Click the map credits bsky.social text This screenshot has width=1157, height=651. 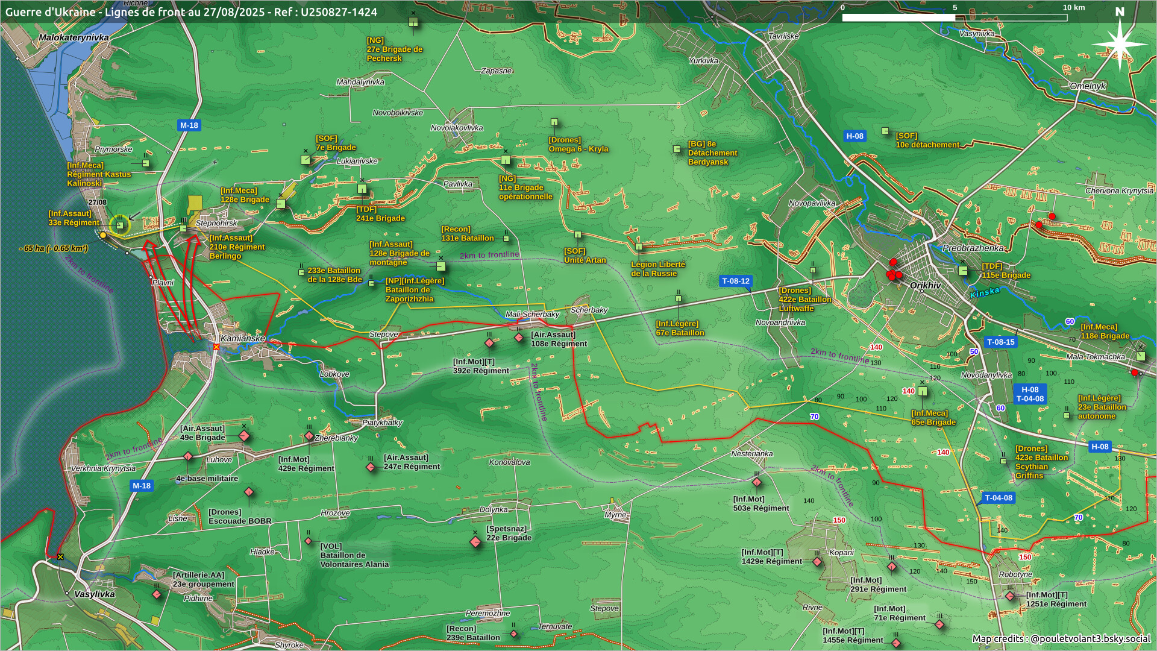point(1061,638)
